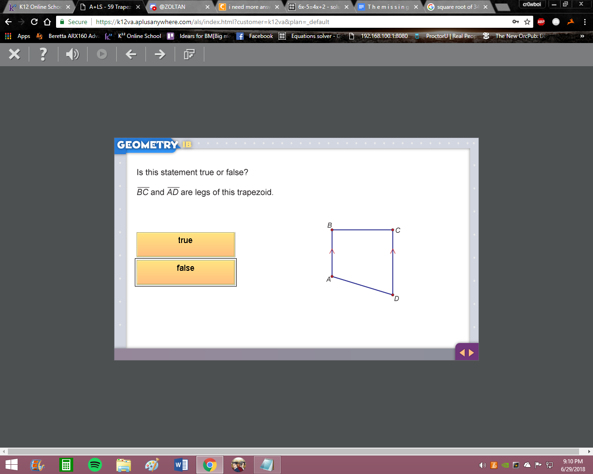Click the grayed play button in lesson toolbar
The image size is (593, 474).
(x=102, y=54)
